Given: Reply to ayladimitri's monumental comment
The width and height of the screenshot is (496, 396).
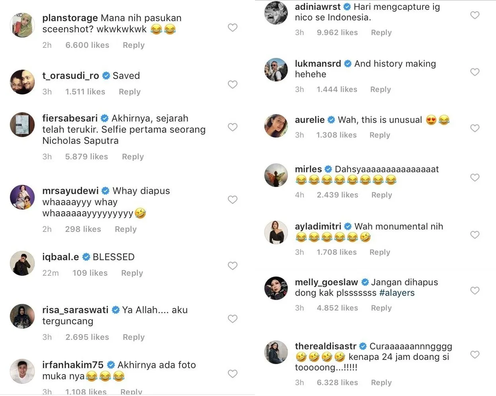Looking at the screenshot, I should click(x=380, y=252).
